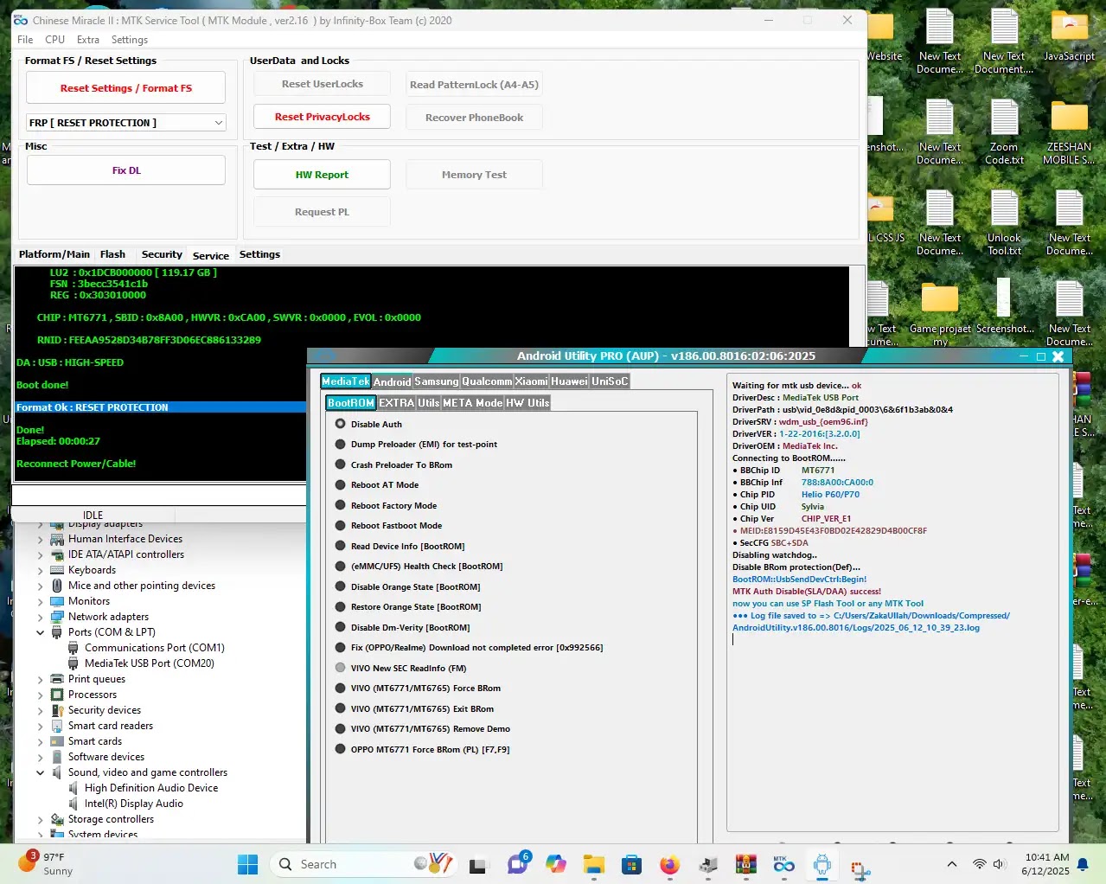Select MediaTek USB Port (COM20) in Device Manager
Screen dimensions: 1106x884
point(149,663)
